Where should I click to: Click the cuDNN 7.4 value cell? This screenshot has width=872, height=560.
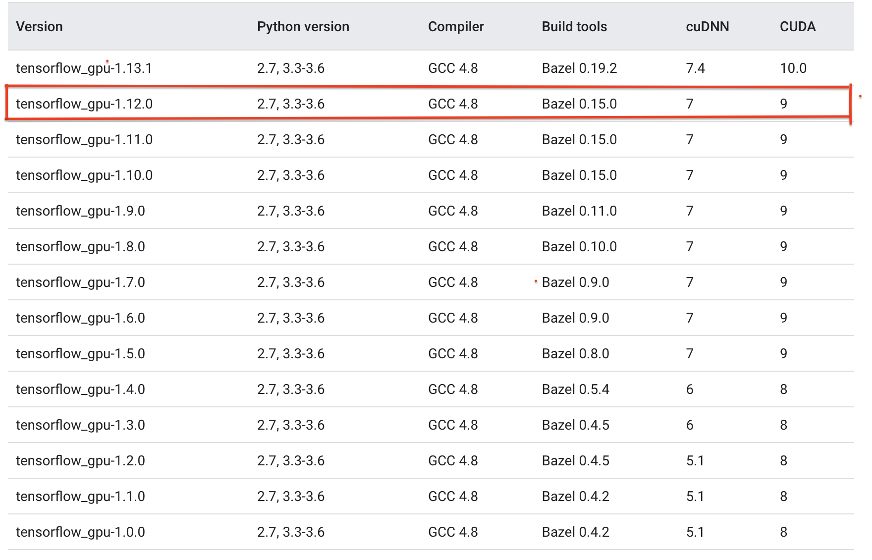tap(695, 68)
